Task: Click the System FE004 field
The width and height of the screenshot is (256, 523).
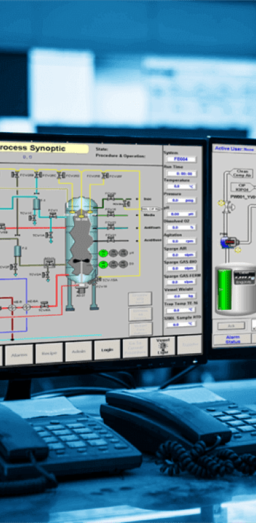Action: click(x=181, y=159)
